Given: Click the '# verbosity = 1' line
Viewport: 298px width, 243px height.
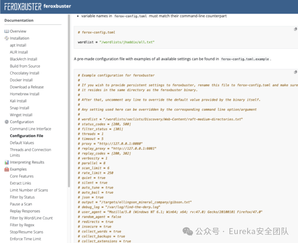Looking at the screenshot, I should [x=92, y=158].
